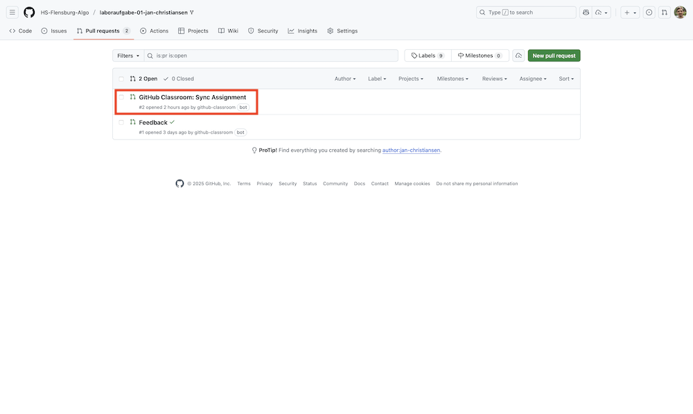The width and height of the screenshot is (693, 414).
Task: Toggle the select-all pull requests checkbox
Action: pos(121,79)
